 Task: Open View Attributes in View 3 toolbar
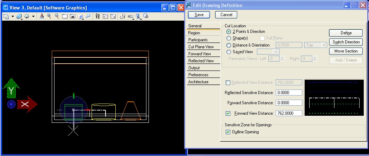[6, 16]
